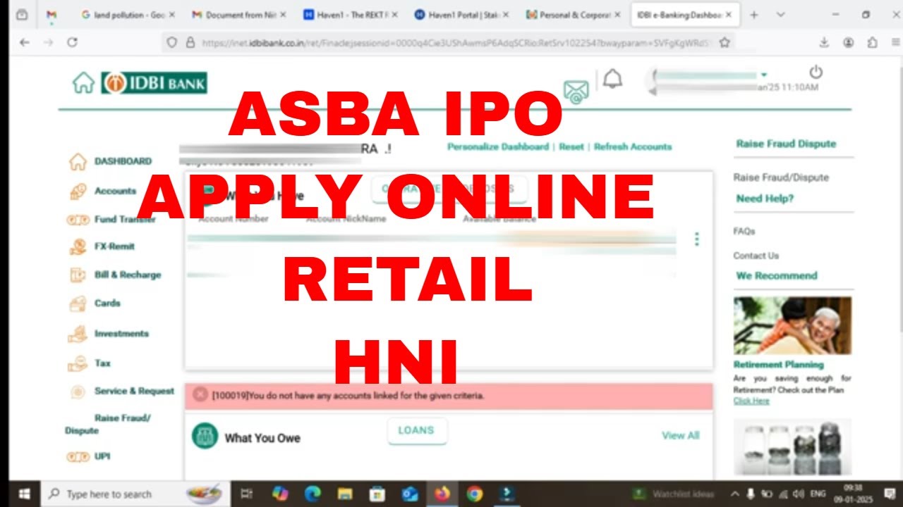Open the Investments sidebar icon

point(78,334)
